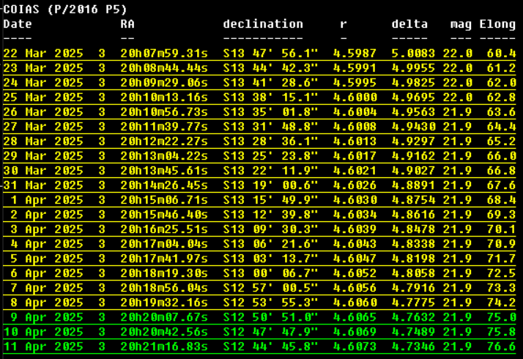Select the Date column header
The width and height of the screenshot is (523, 359).
click(18, 24)
